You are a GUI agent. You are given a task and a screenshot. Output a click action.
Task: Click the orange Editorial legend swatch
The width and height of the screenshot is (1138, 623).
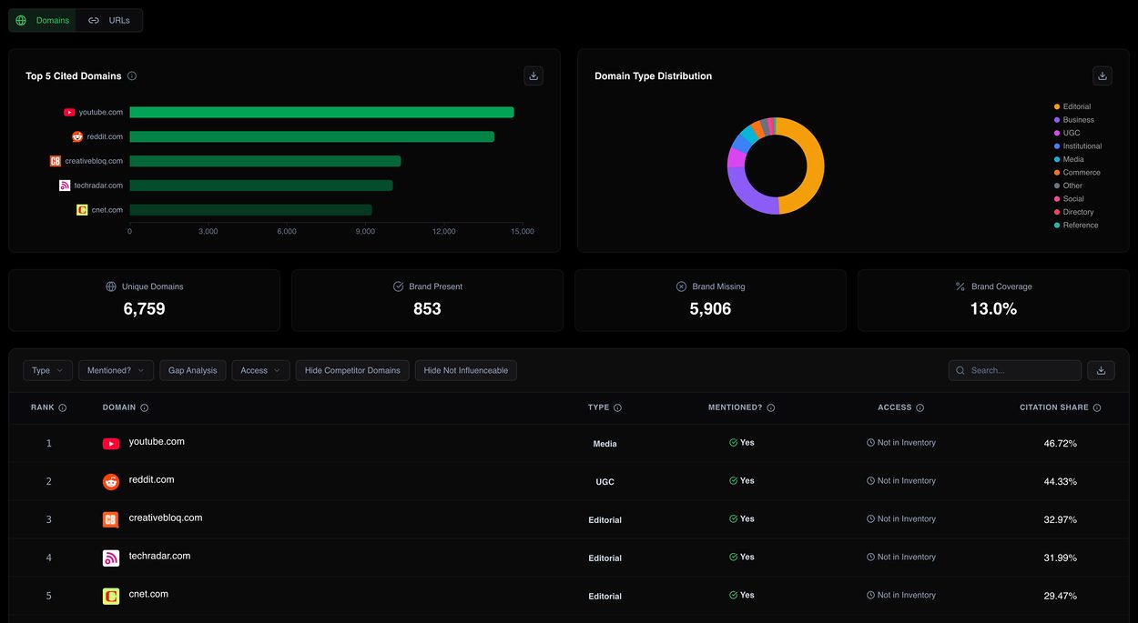point(1057,106)
